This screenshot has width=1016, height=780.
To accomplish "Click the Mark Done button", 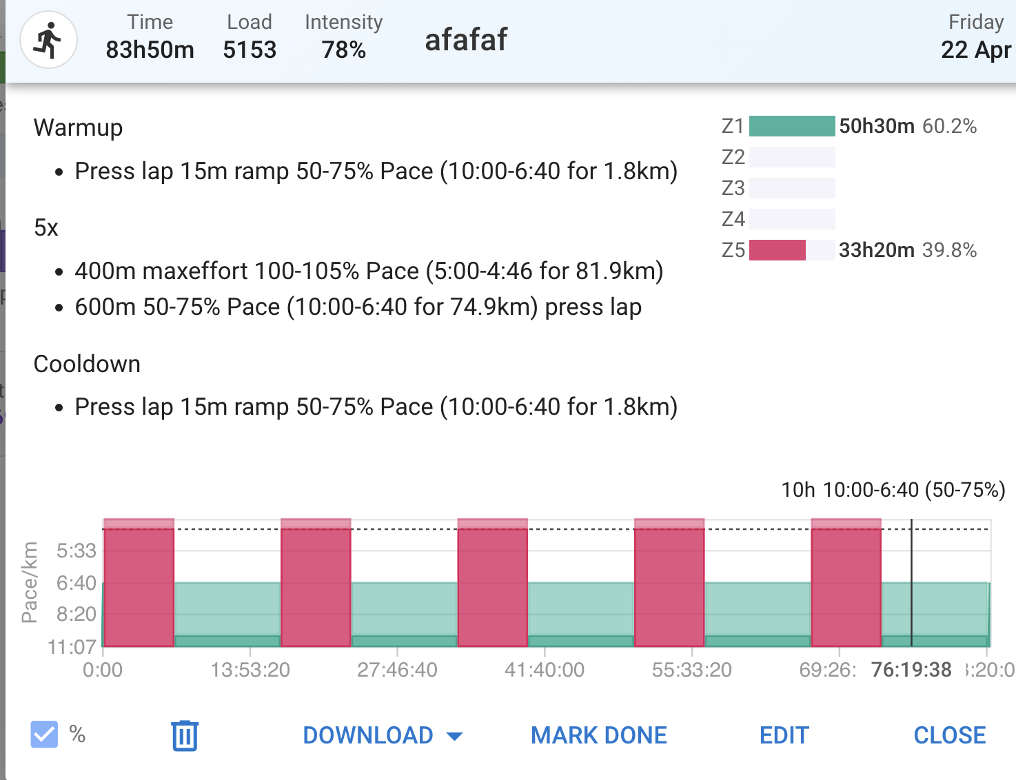I will pyautogui.click(x=598, y=735).
